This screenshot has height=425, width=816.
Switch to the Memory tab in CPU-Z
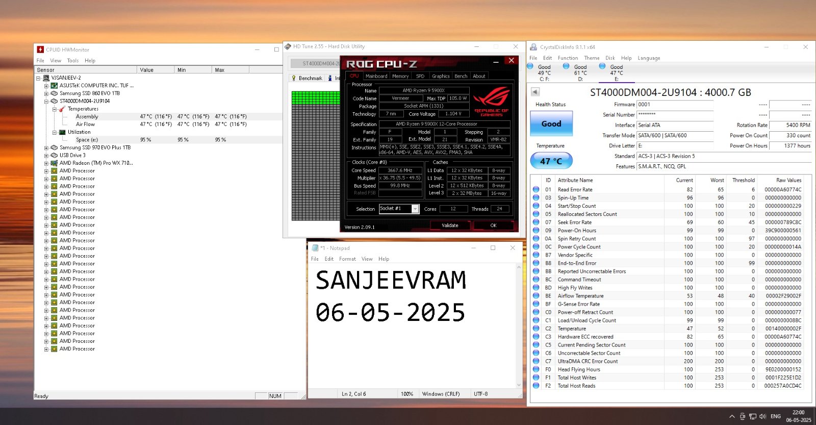(400, 76)
